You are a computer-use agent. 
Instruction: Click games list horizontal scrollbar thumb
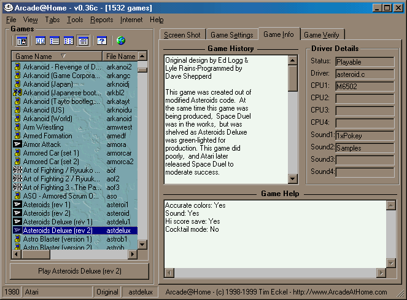point(36,254)
